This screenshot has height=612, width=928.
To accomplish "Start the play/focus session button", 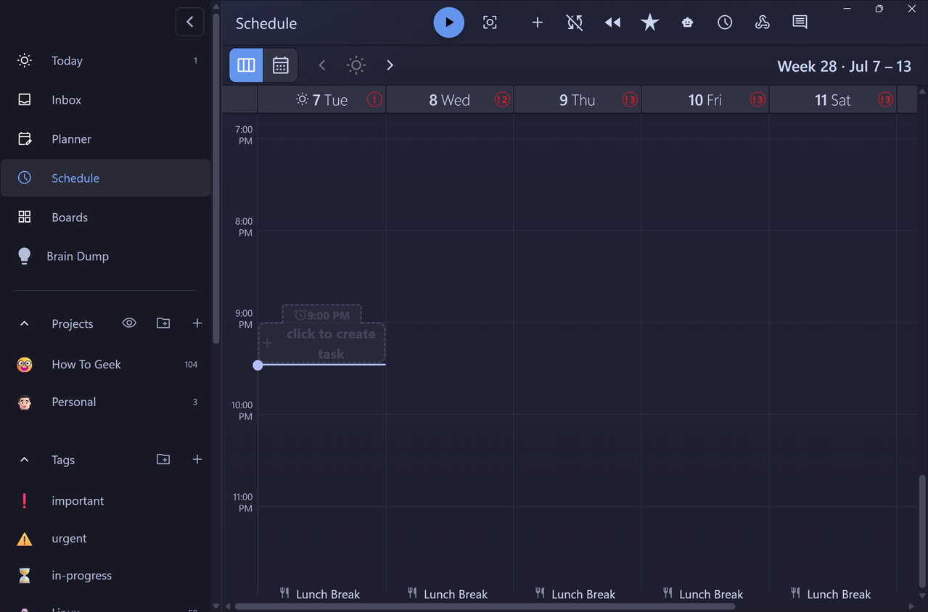I will tap(449, 22).
